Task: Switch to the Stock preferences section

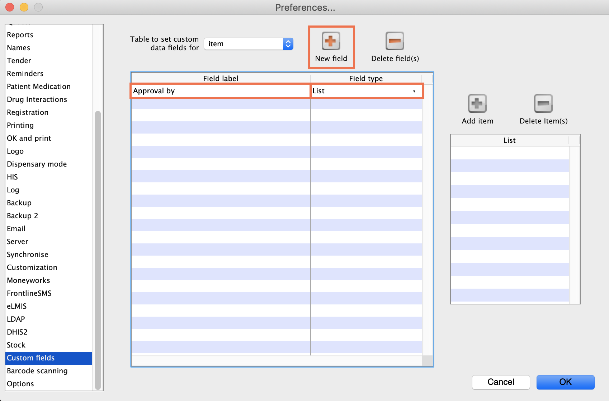Action: (16, 345)
